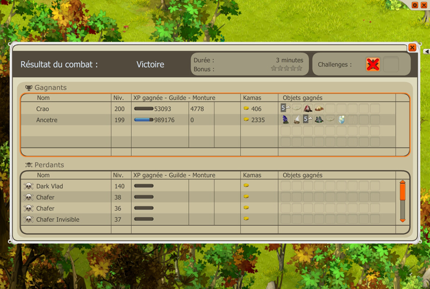Click Ancetre's blue XP progress bar
Viewport: 430px width, 289px height.
click(x=144, y=120)
